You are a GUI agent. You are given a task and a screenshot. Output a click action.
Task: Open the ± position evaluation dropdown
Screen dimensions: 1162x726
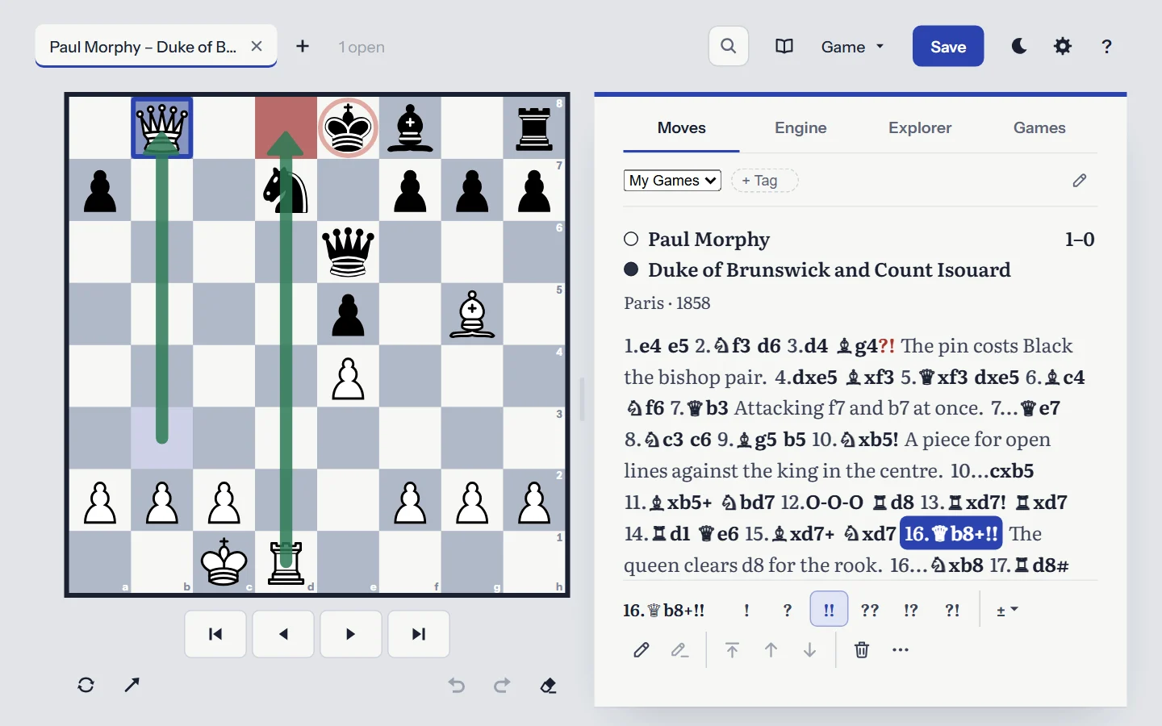[1007, 610]
